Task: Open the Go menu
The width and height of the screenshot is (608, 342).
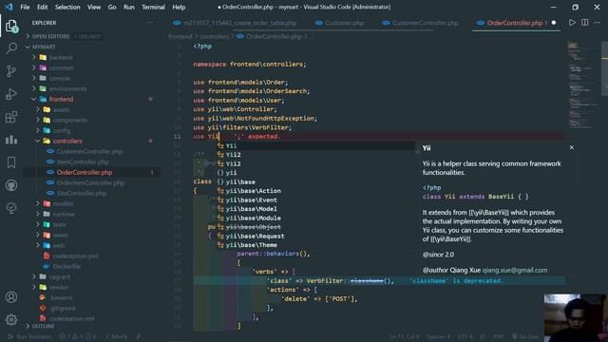Action: pos(112,7)
